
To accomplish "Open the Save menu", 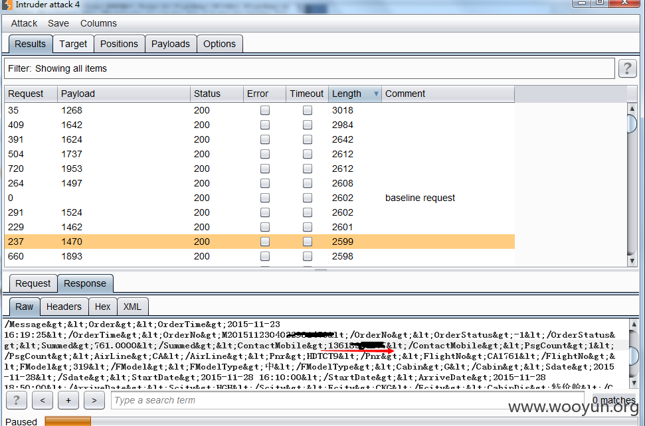I will point(58,23).
